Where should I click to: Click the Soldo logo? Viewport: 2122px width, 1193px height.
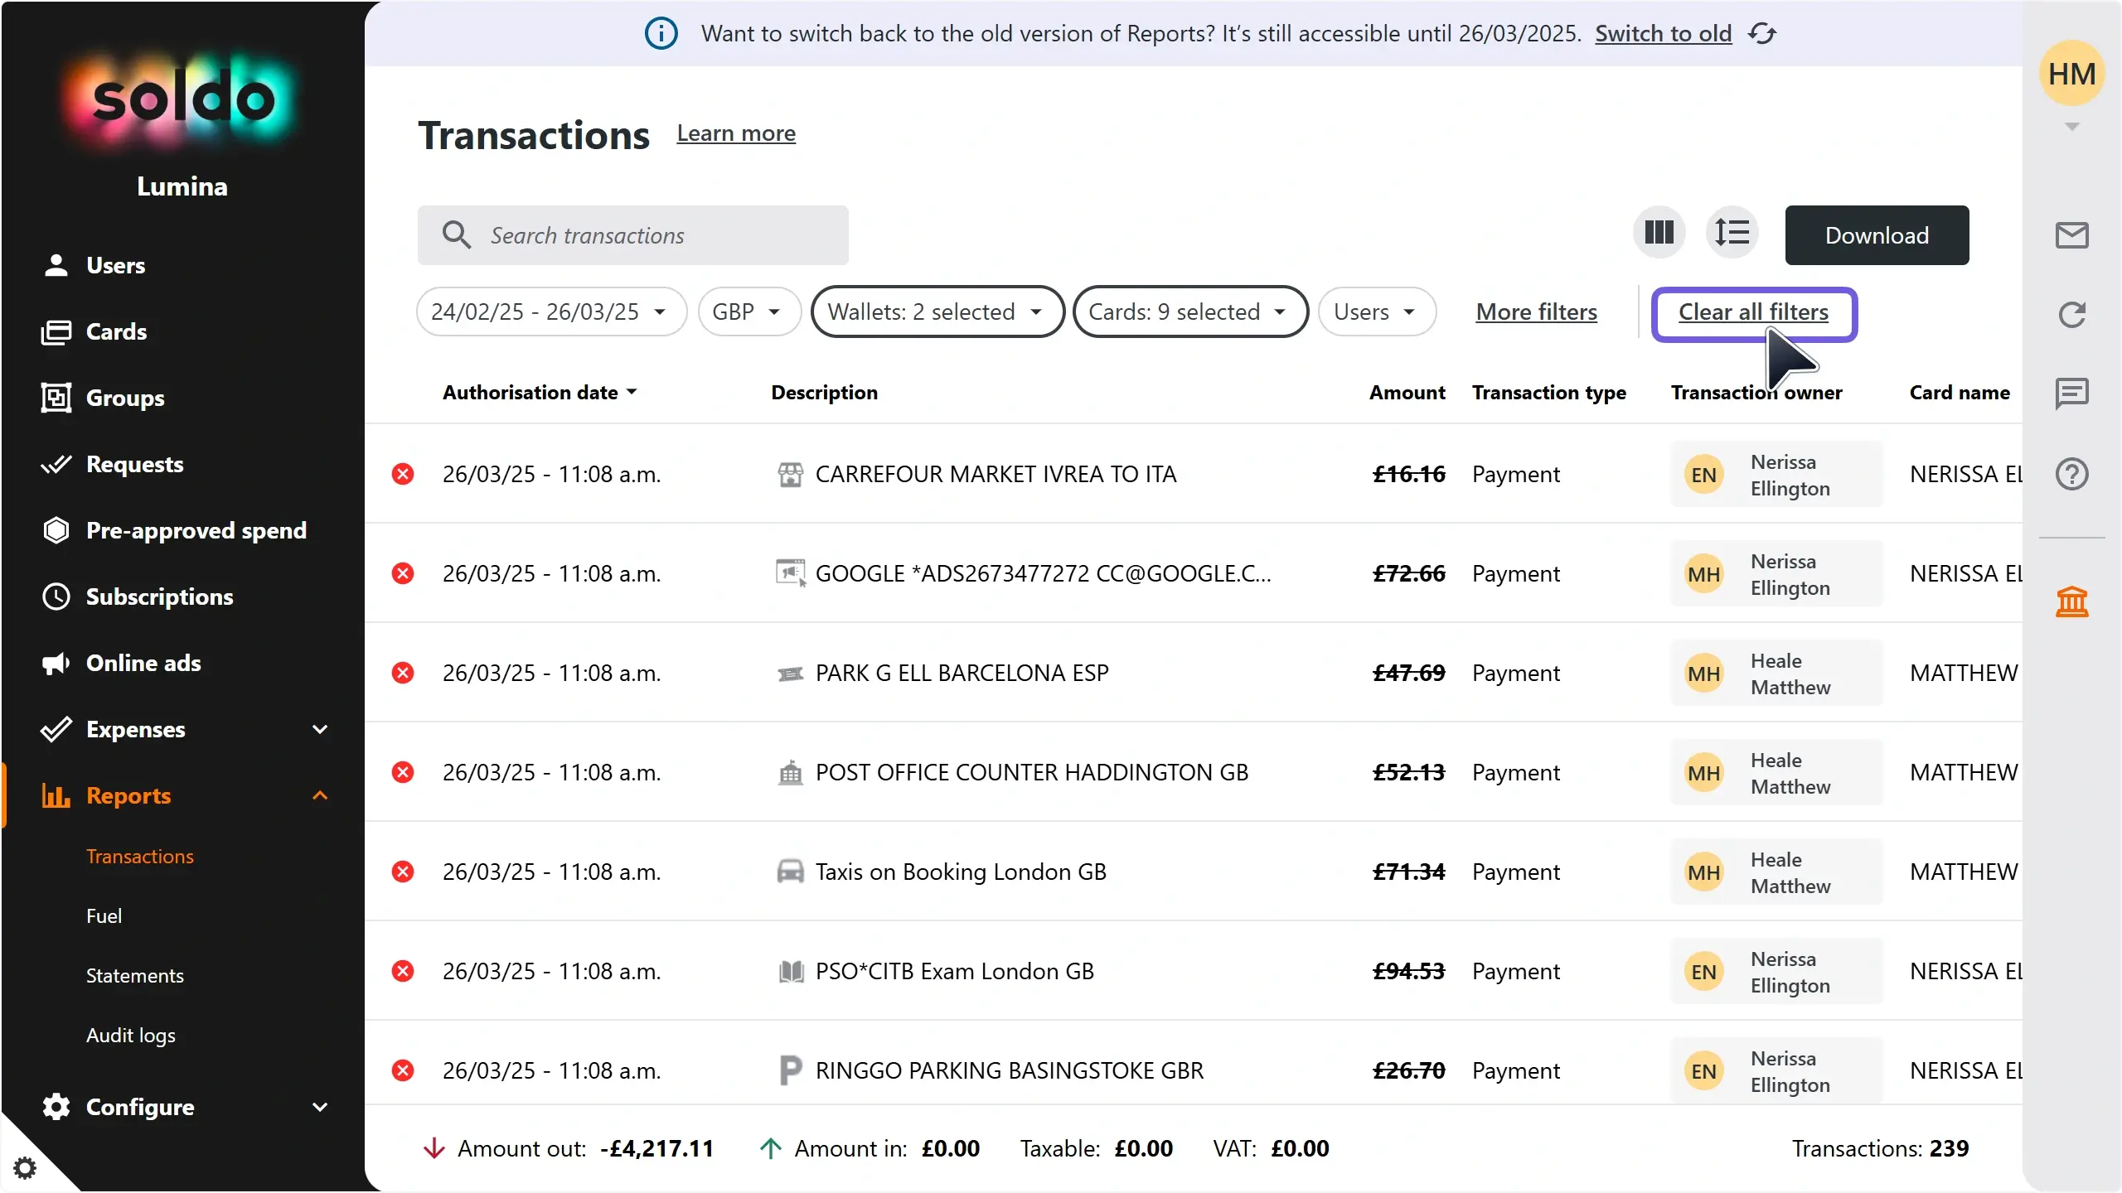point(181,98)
